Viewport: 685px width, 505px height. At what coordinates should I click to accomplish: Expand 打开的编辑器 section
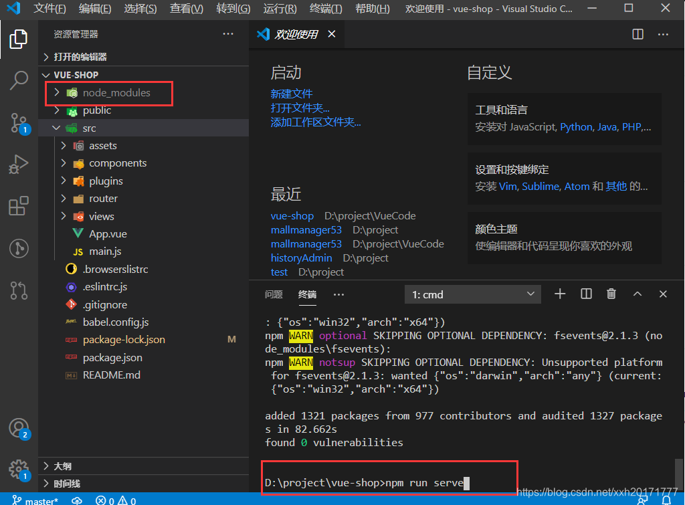click(x=143, y=57)
